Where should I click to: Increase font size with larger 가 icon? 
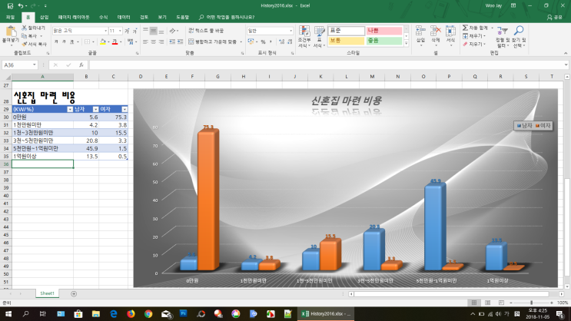[x=127, y=31]
